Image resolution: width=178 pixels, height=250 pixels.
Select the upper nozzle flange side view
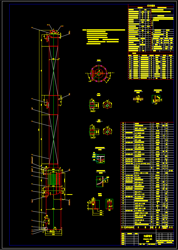coord(93,104)
